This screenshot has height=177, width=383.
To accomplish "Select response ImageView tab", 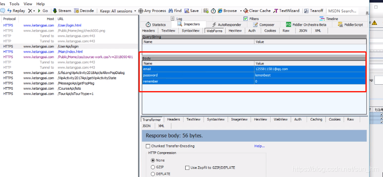I will coord(239,119).
